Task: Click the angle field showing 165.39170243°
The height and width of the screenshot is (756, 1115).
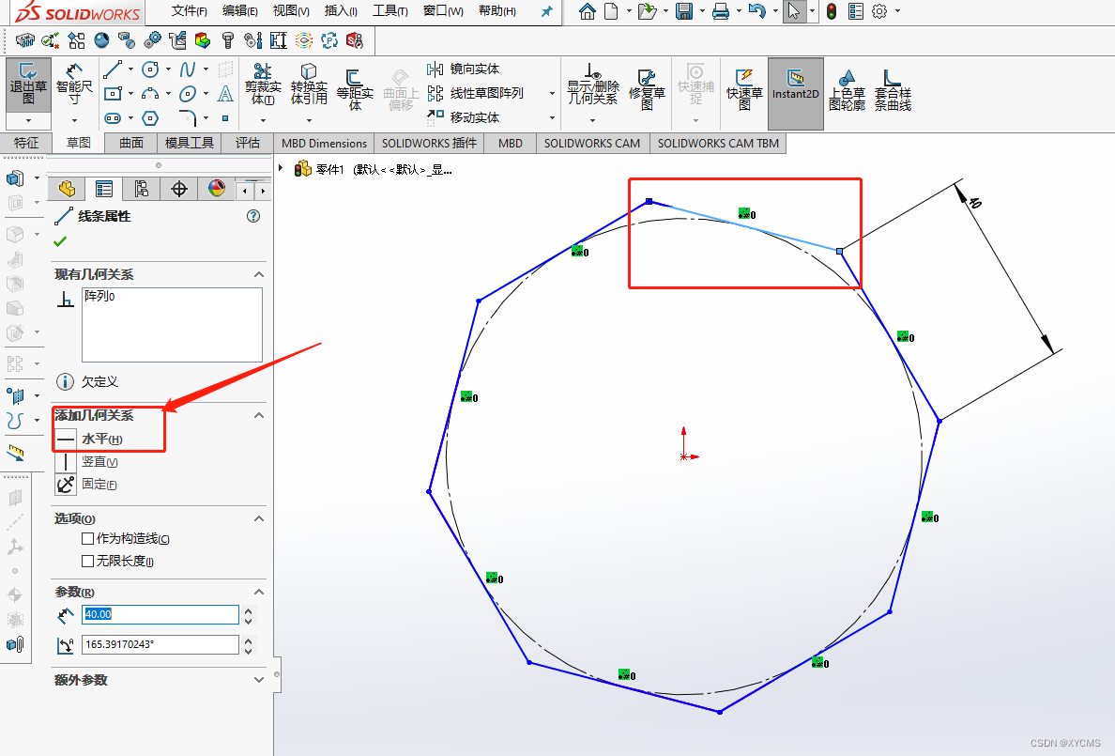Action: [160, 644]
